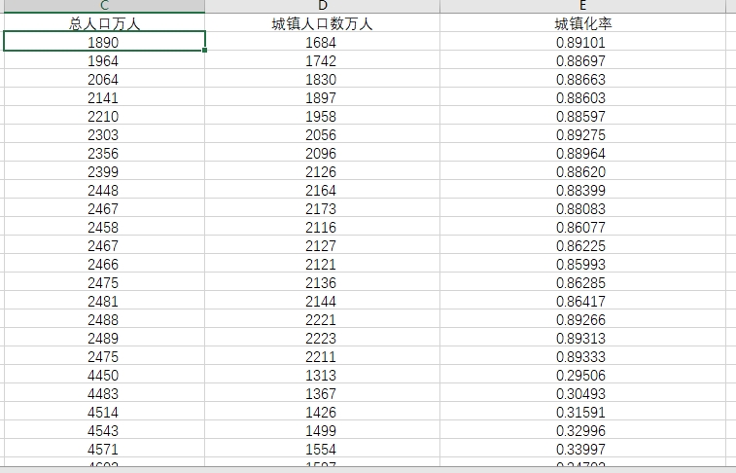This screenshot has height=473, width=736.
Task: Select cell with value 2221
Action: tap(323, 319)
